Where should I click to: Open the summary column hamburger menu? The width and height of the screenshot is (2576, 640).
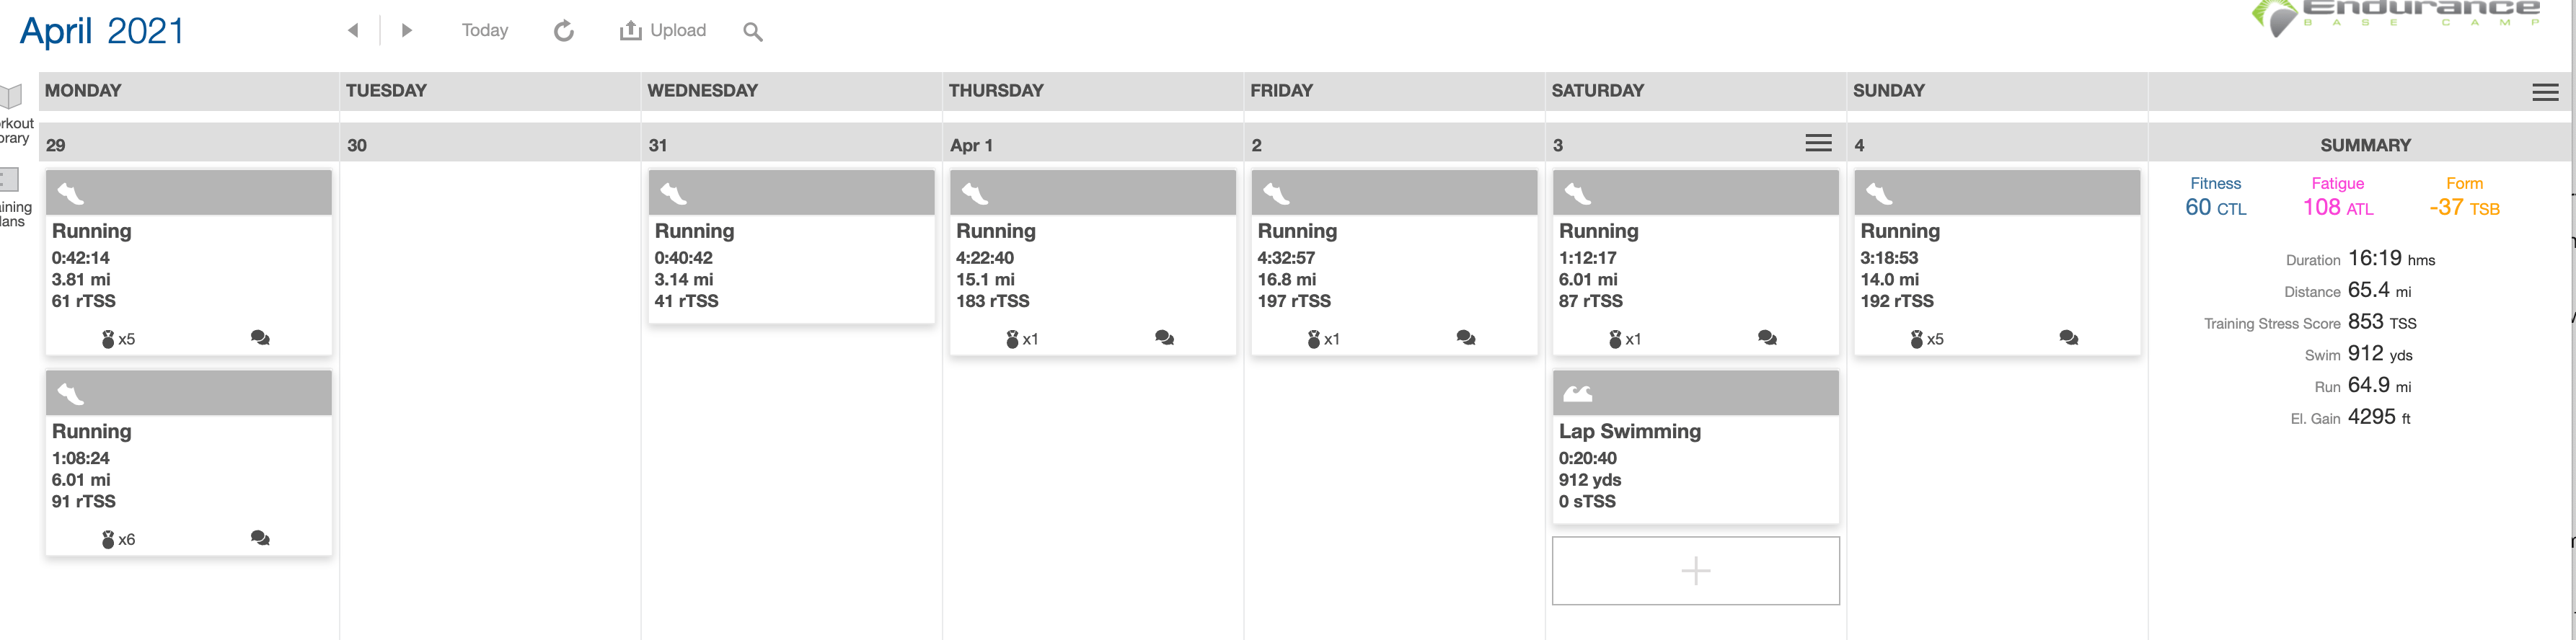2545,93
